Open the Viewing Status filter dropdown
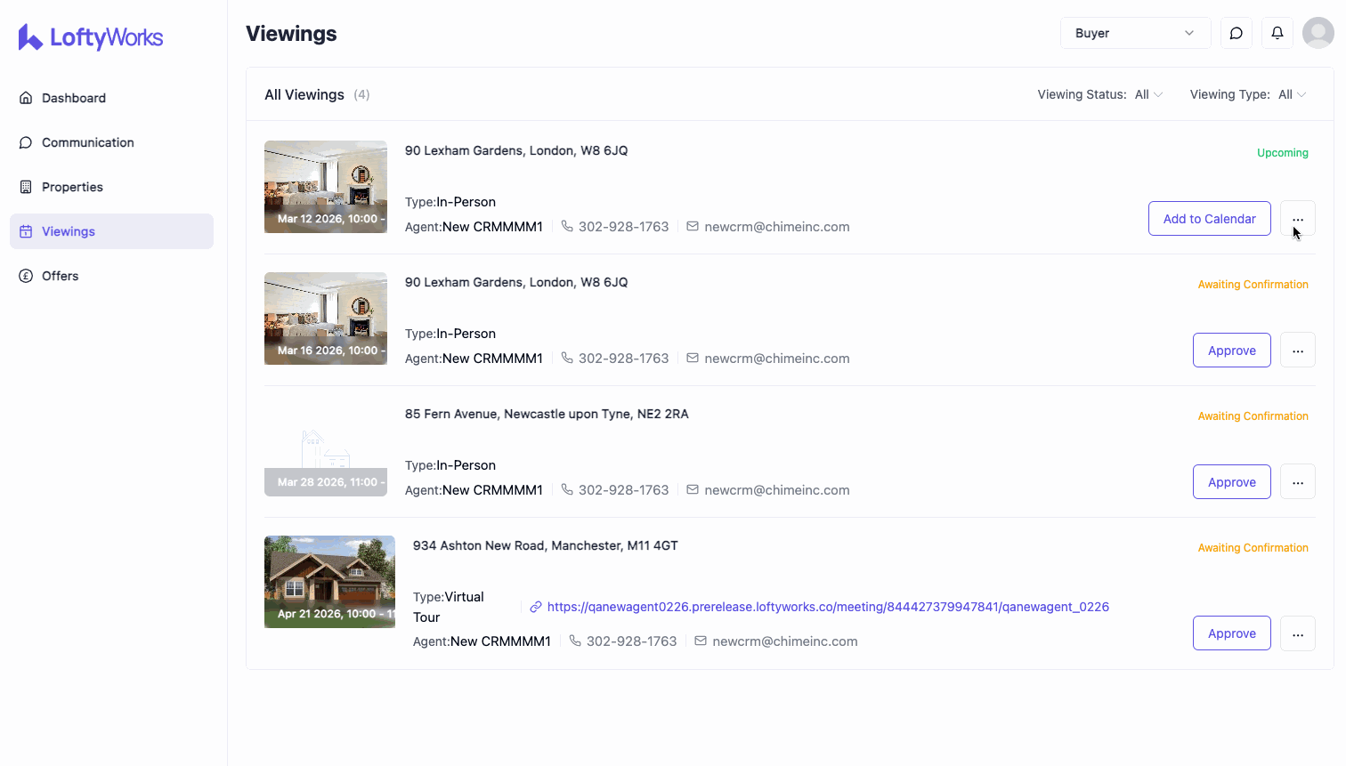 (1148, 94)
